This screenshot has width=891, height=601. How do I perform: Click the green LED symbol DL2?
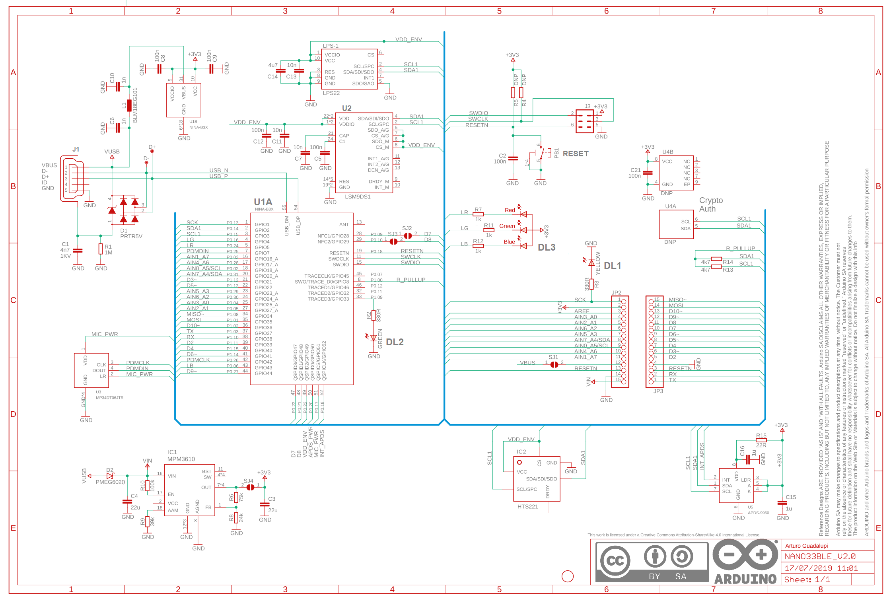(373, 338)
